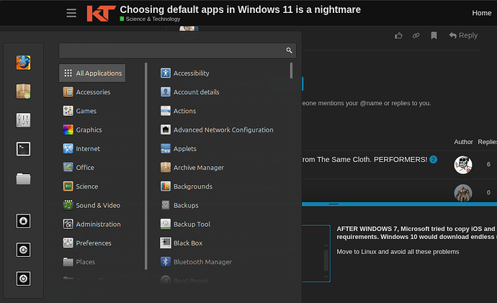Viewport: 497px width, 303px height.
Task: Click the menu application search field
Action: [x=173, y=50]
